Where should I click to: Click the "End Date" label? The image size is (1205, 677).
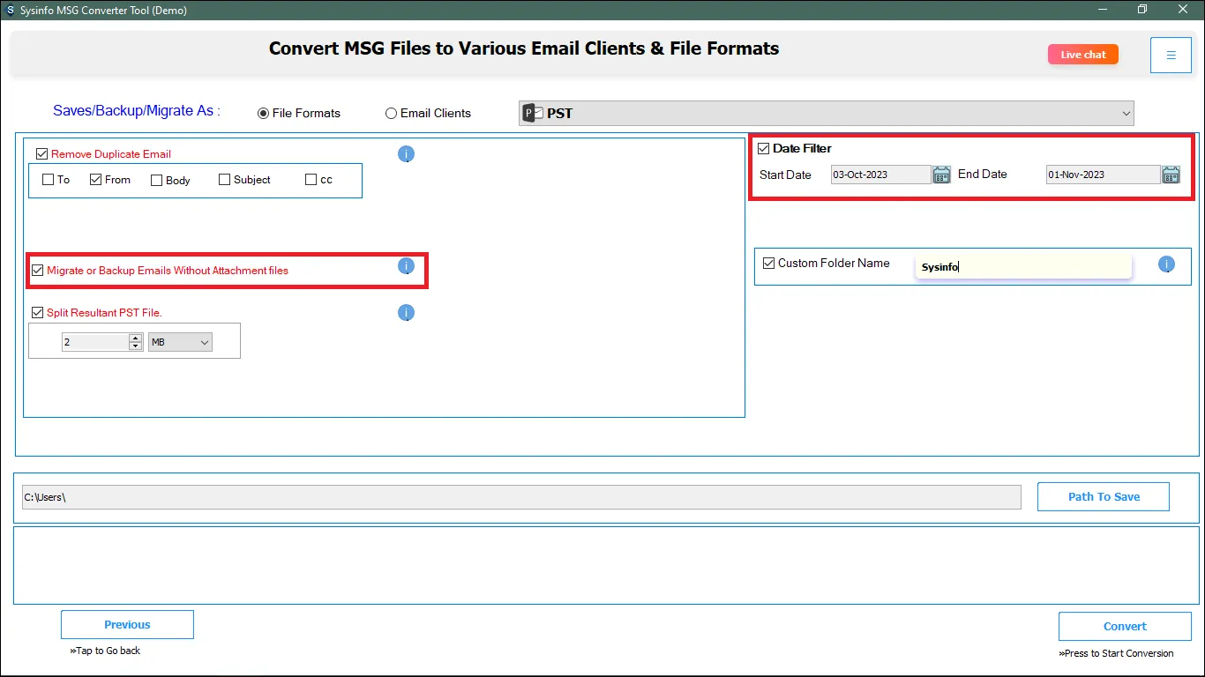pyautogui.click(x=982, y=174)
